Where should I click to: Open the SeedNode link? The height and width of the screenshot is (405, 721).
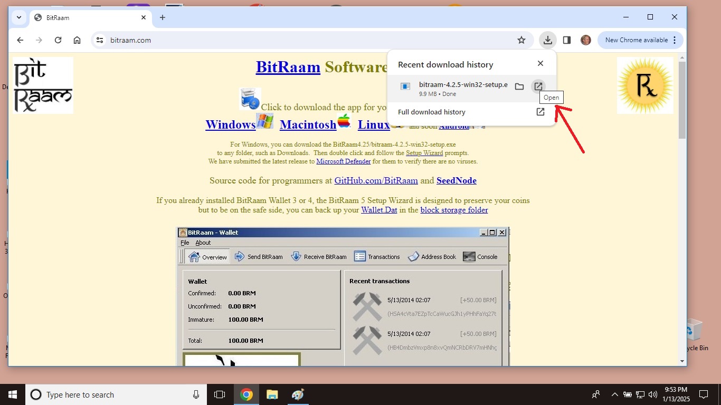pos(457,180)
